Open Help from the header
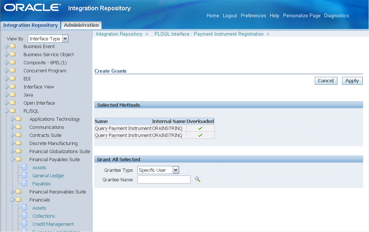This screenshot has height=232, width=369. 274,15
